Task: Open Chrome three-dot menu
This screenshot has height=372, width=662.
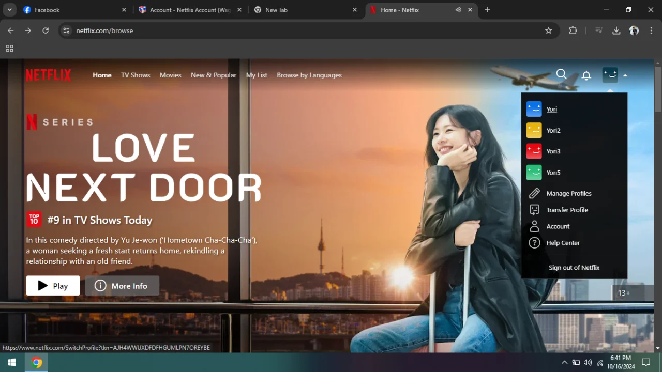Action: 651,30
